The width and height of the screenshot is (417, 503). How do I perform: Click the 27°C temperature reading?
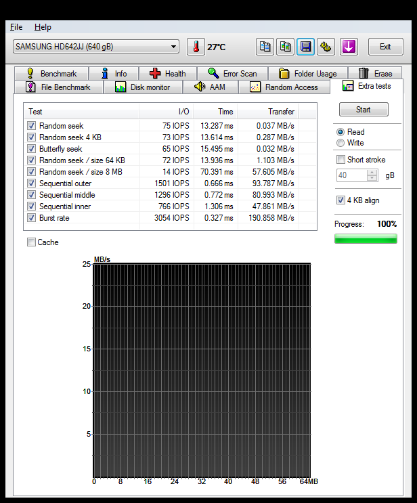[x=216, y=47]
